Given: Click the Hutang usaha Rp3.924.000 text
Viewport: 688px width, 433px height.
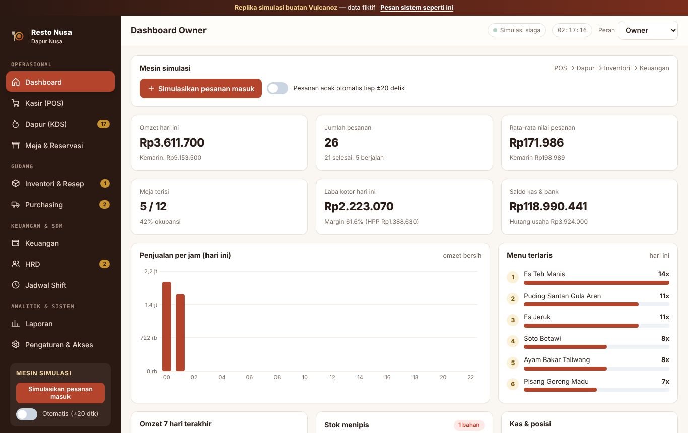Looking at the screenshot, I should point(548,222).
